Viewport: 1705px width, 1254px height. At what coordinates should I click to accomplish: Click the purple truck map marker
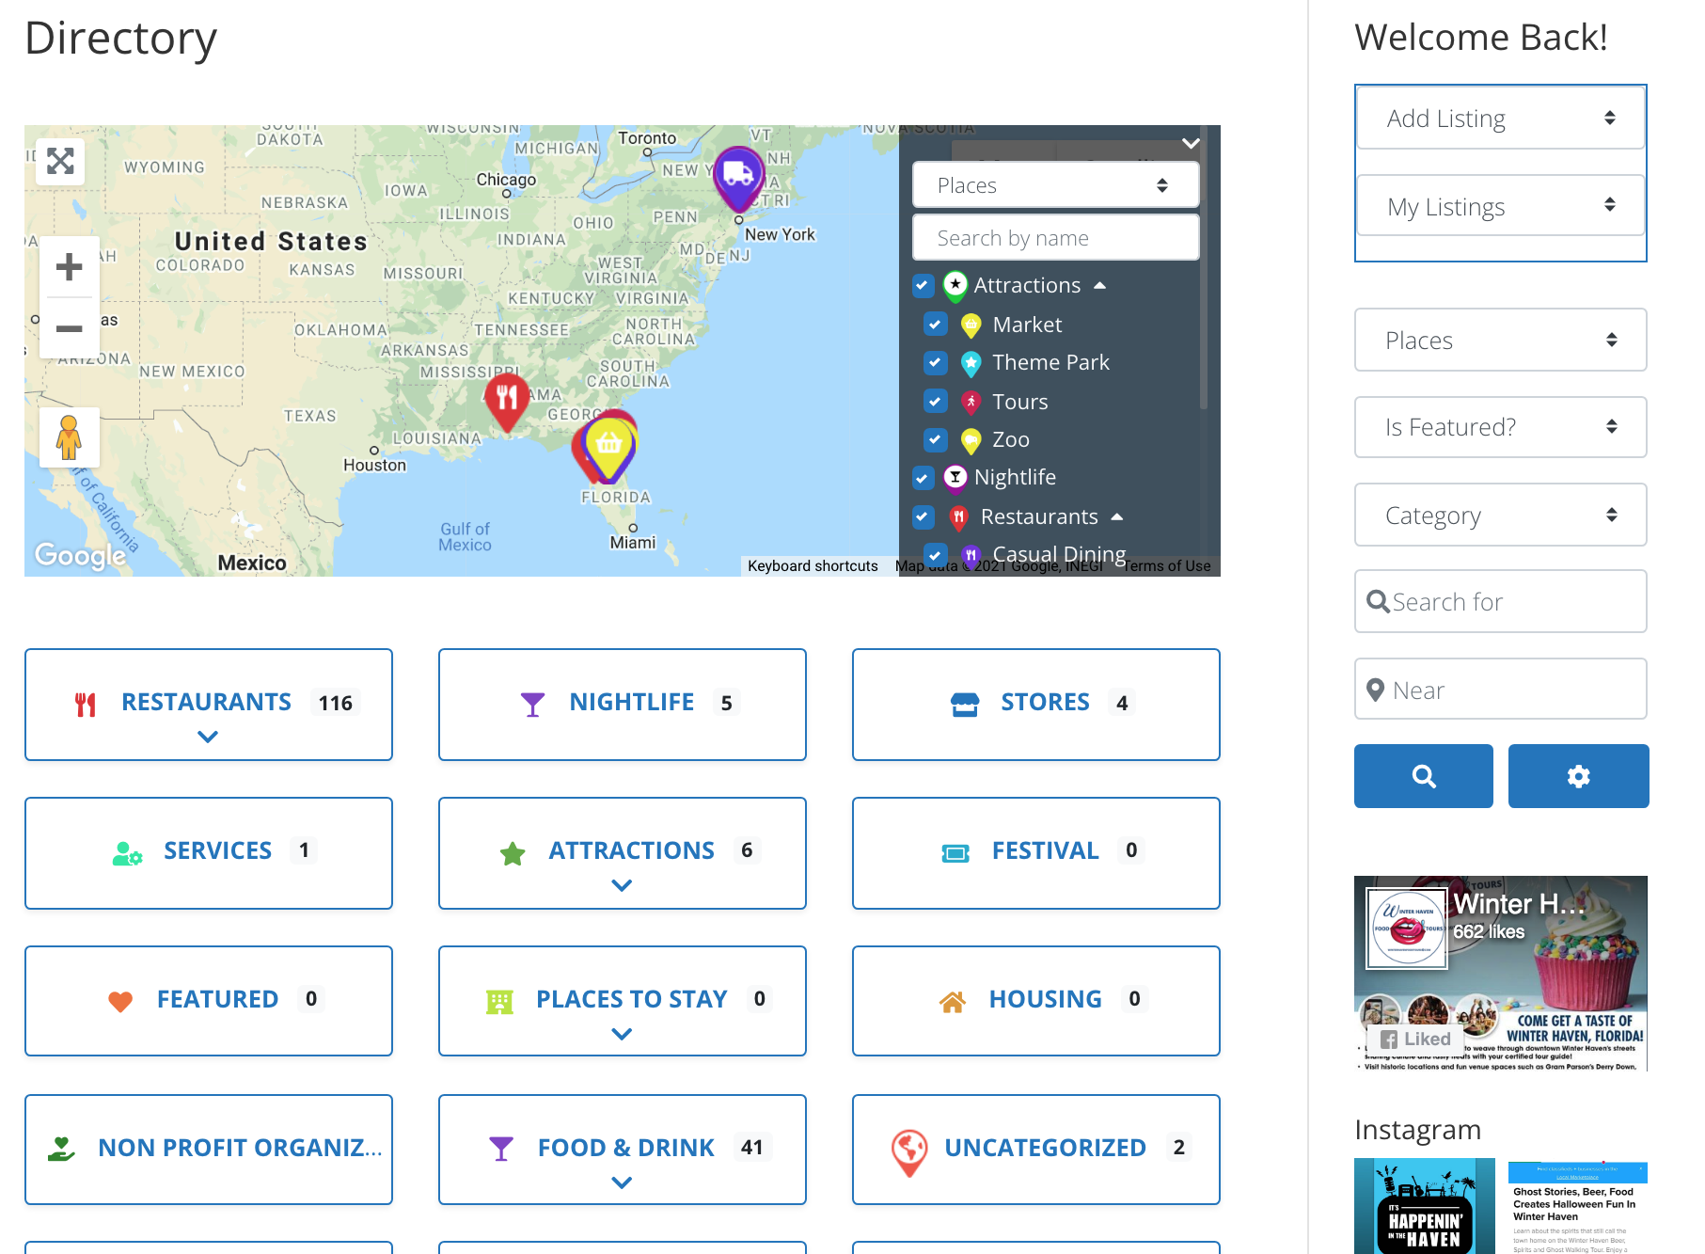click(738, 175)
